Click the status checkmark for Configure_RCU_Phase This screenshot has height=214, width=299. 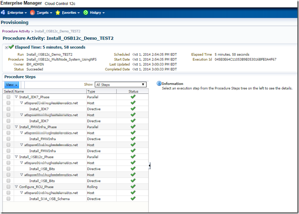click(133, 186)
